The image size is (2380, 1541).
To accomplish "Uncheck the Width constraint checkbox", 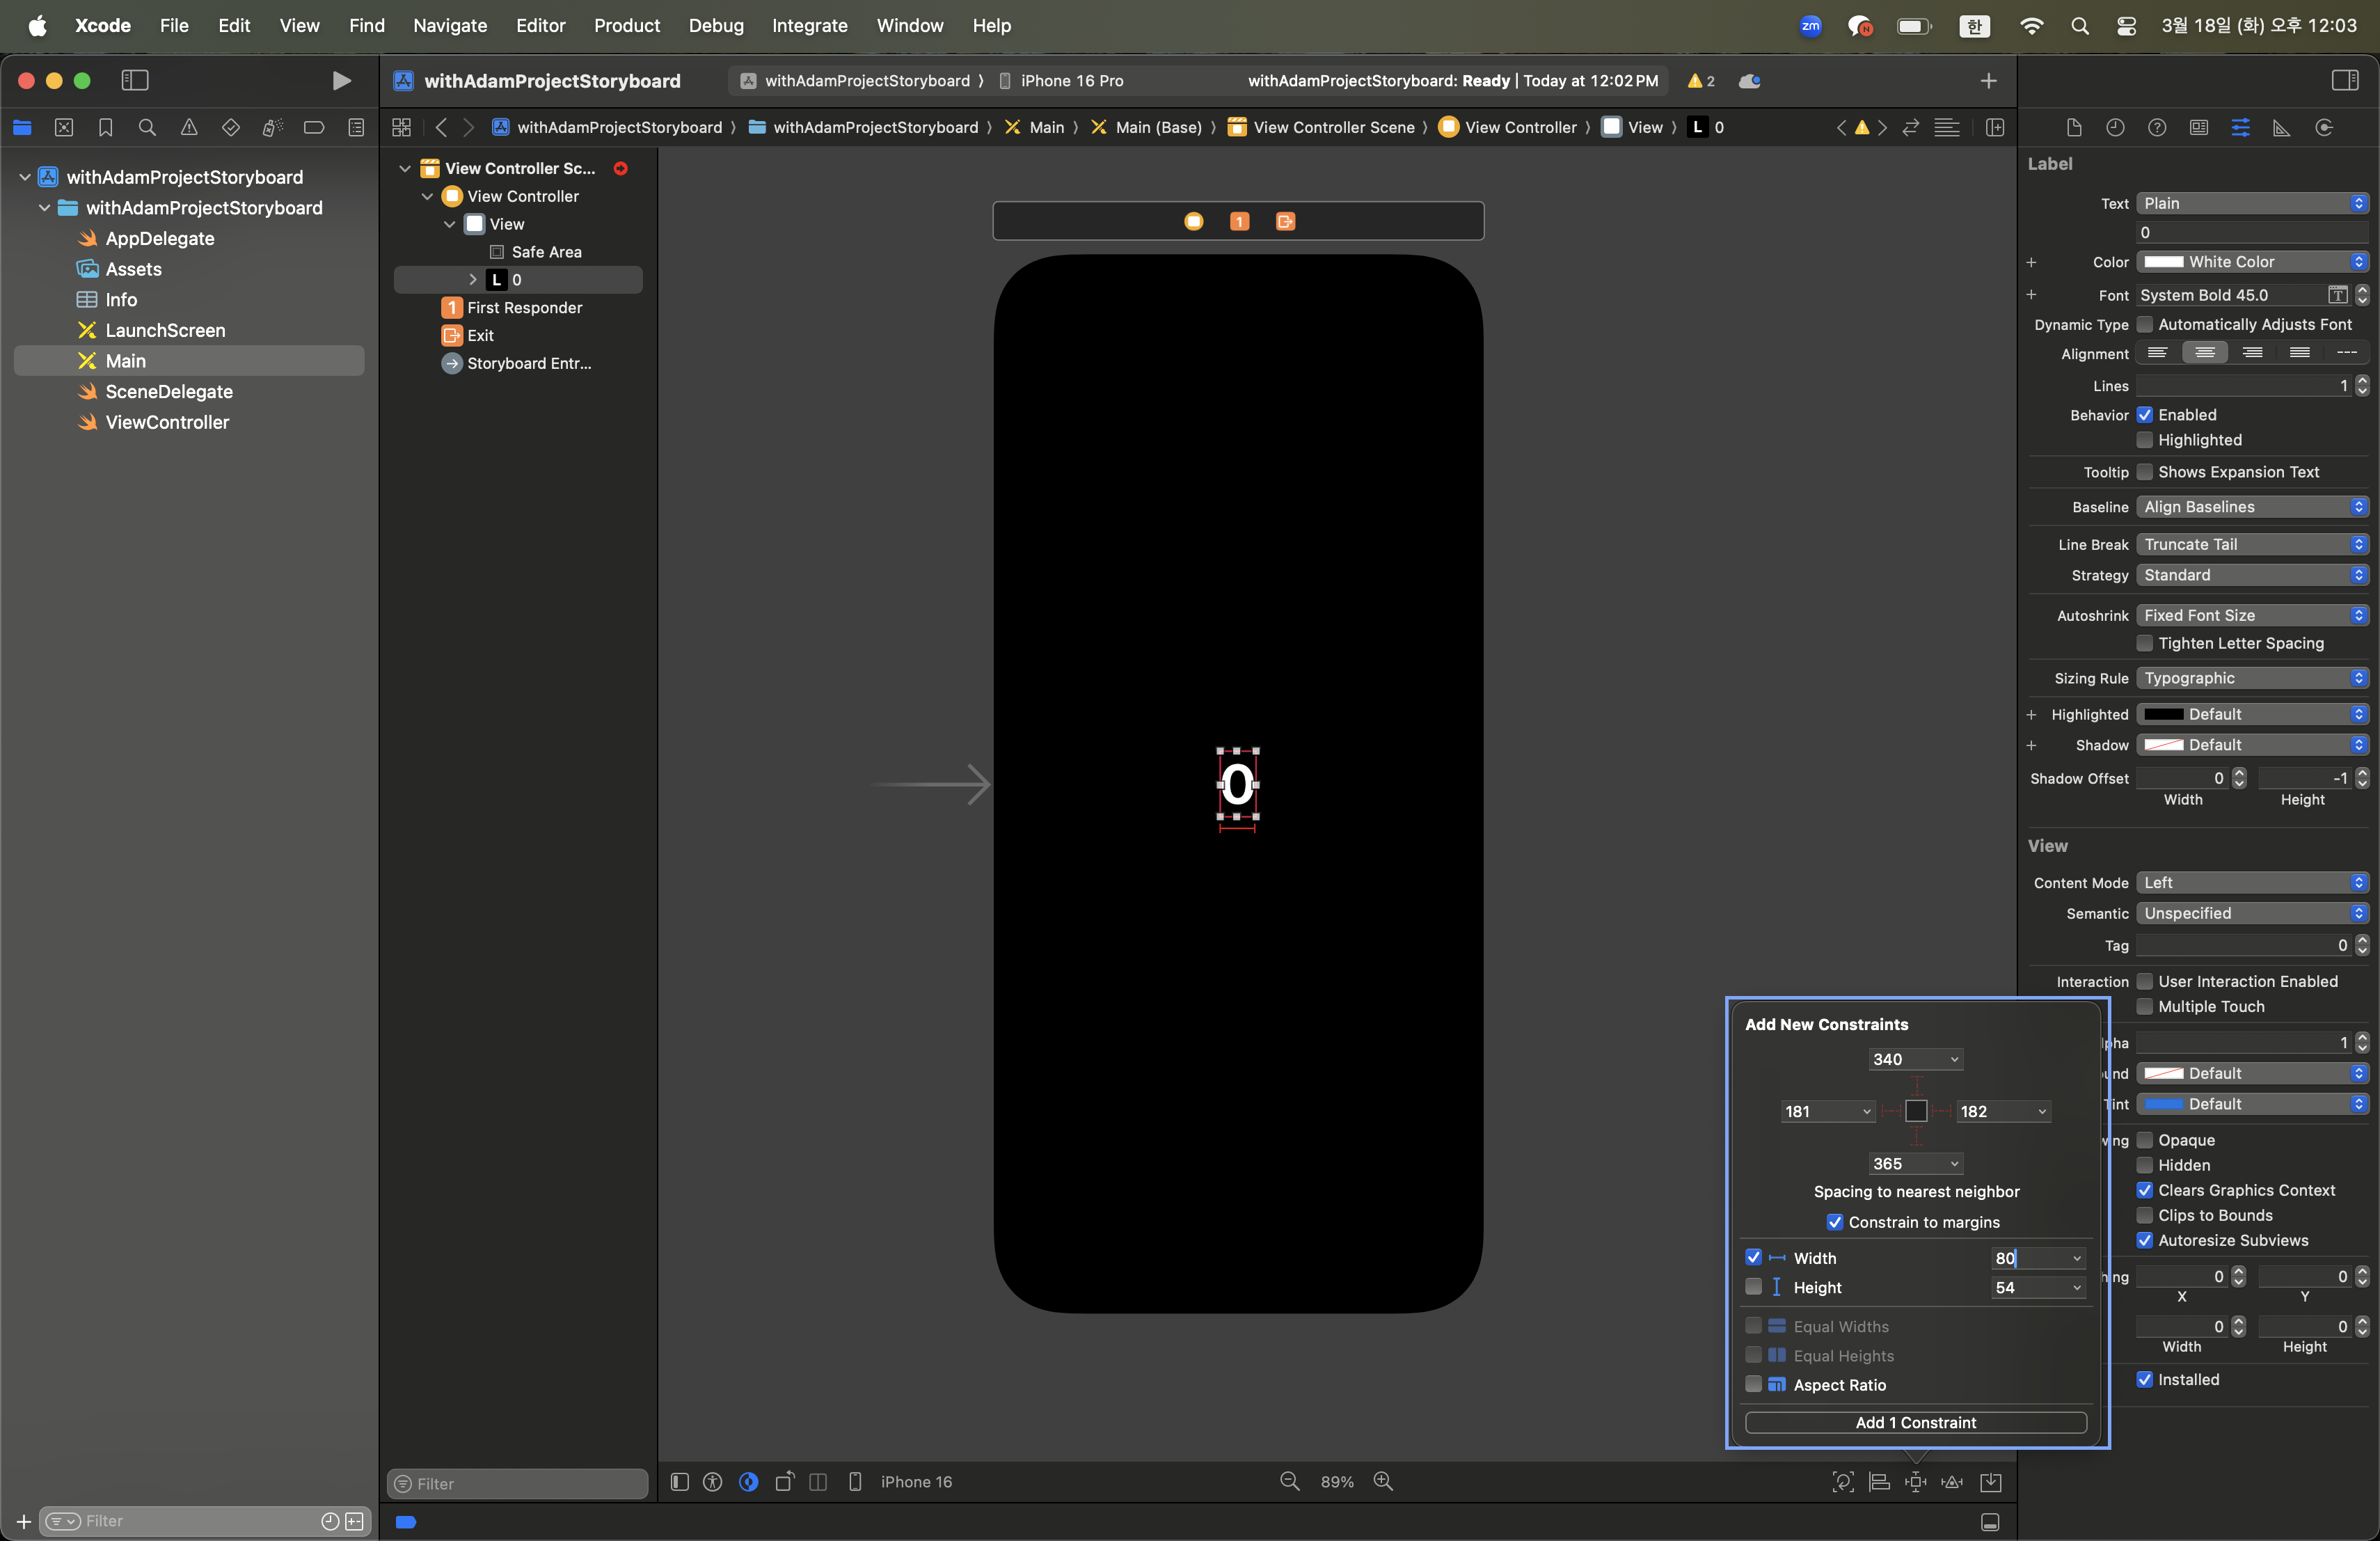I will (1753, 1258).
